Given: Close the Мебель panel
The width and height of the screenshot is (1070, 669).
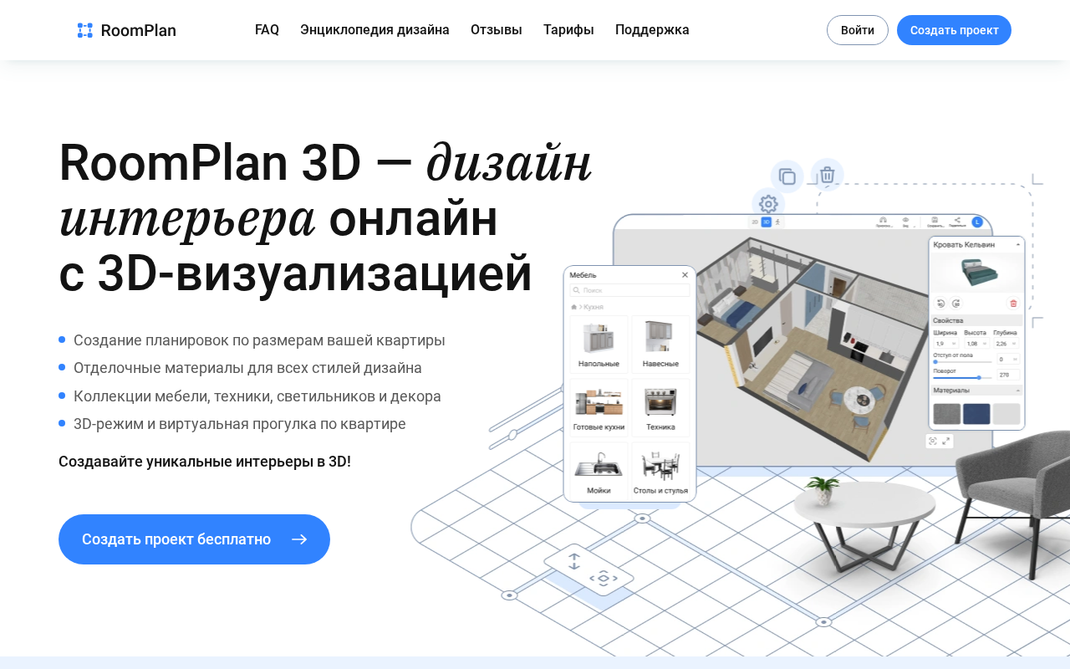Looking at the screenshot, I should click(x=685, y=274).
